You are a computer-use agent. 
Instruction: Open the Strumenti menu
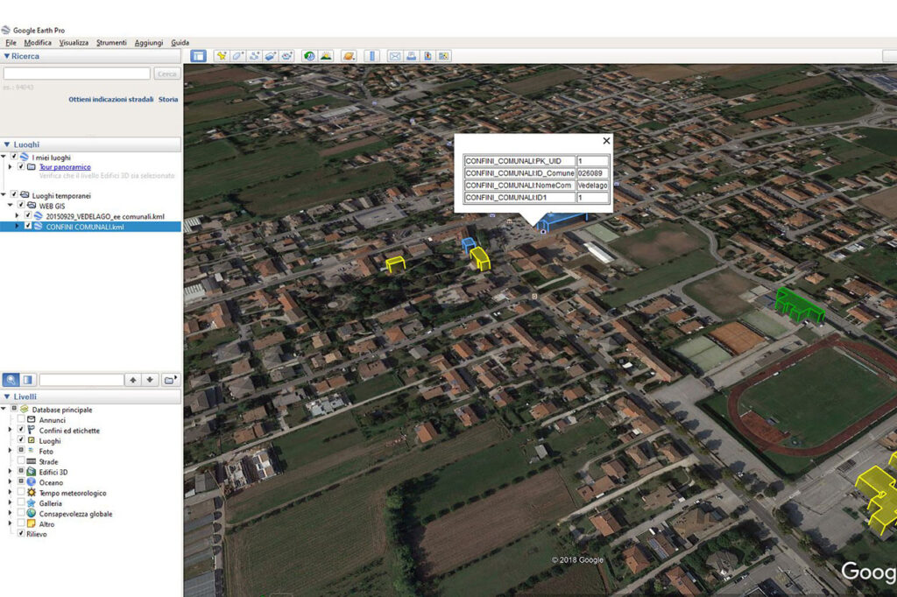[x=111, y=43]
